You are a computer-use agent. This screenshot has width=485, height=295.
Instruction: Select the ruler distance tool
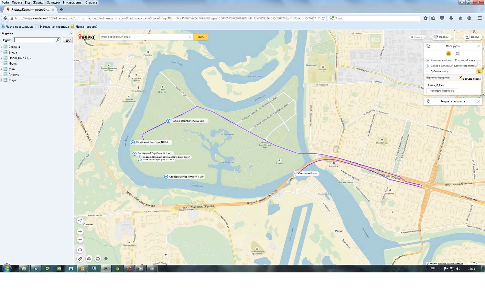coord(80,259)
